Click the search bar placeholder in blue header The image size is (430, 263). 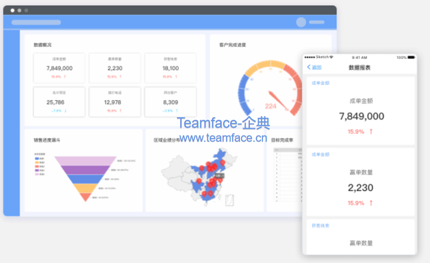pos(36,22)
